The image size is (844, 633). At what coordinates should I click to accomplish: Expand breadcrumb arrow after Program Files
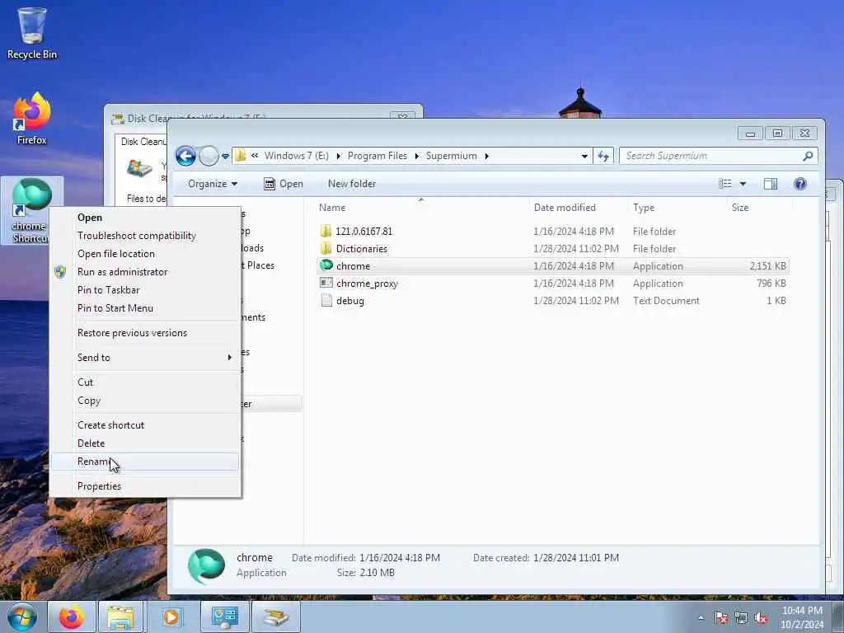[416, 156]
